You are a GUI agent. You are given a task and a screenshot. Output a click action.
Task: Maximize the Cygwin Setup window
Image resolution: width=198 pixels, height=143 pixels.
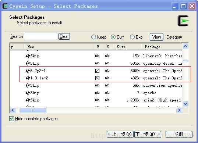tap(183, 6)
